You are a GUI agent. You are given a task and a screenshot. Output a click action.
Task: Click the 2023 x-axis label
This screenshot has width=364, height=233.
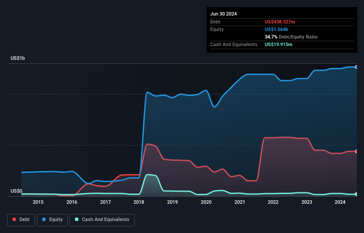tap(307, 202)
